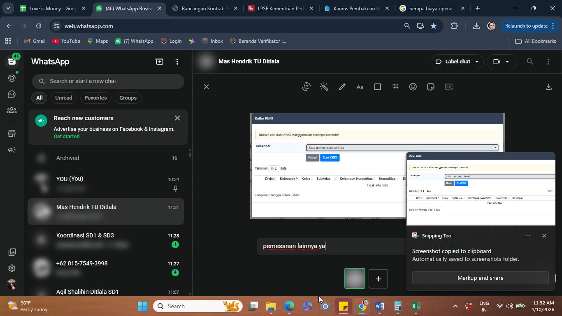The image size is (562, 316).
Task: Open Snipping Tool notification options menu
Action: coord(528,236)
